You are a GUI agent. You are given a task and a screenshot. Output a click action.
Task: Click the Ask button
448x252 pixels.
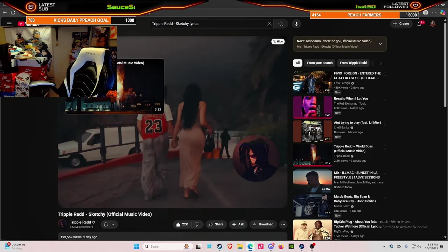238,224
